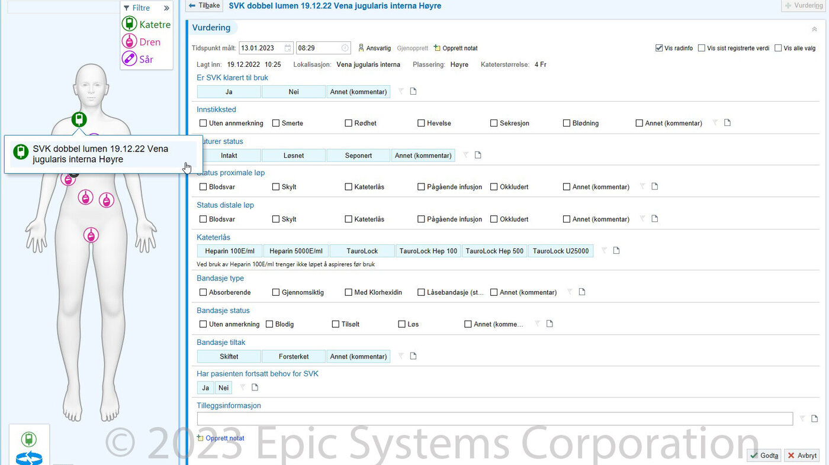
Task: Click the blue rotate body view icon
Action: pyautogui.click(x=28, y=458)
